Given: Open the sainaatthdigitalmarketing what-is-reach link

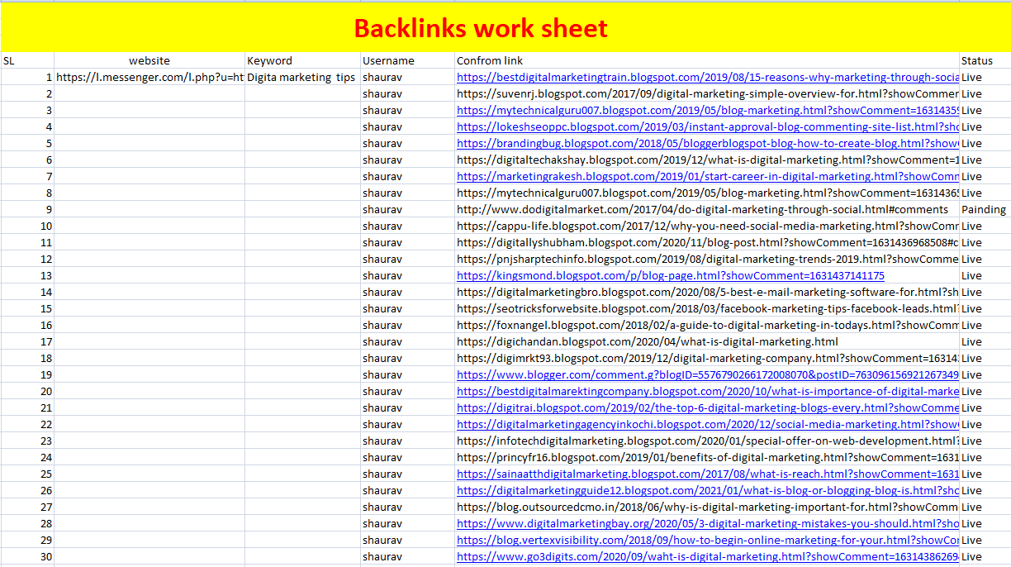Looking at the screenshot, I should click(x=706, y=474).
